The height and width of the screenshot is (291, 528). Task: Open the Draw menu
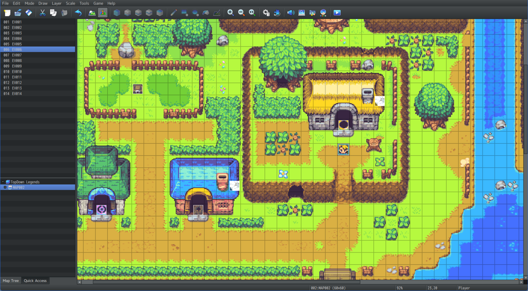pyautogui.click(x=43, y=3)
